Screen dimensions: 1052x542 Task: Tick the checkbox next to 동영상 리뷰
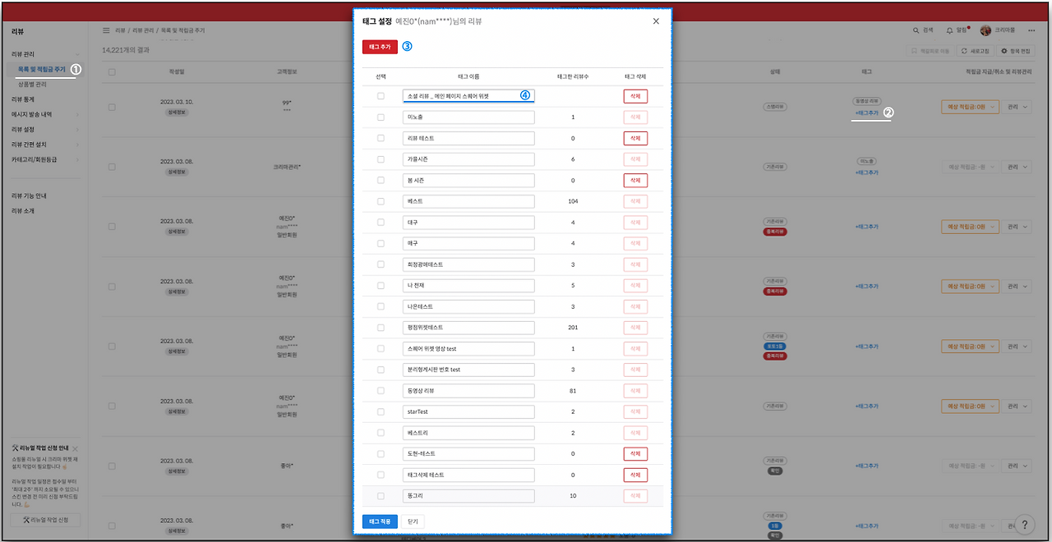point(381,390)
